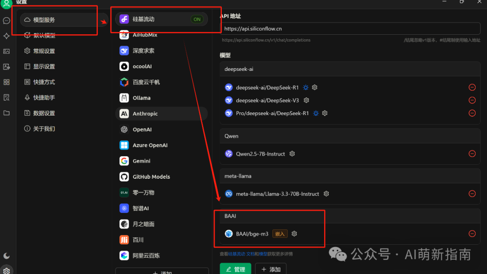The image size is (487, 274).
Task: Focus the API 地址 input field
Action: click(350, 28)
